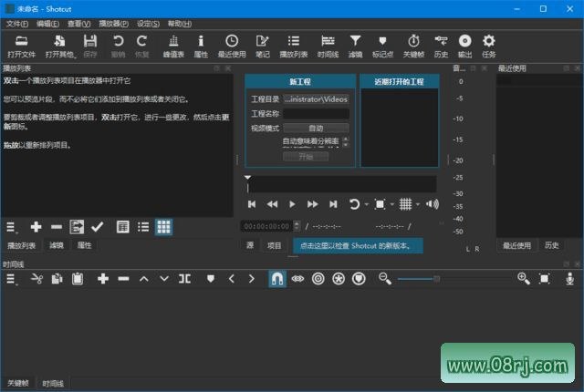Toggle ripple markers shield icon
Screen dimensions: 584x392
(x=359, y=279)
